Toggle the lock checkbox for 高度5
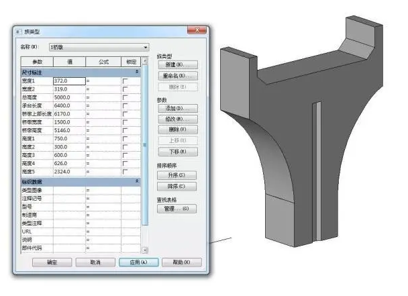Image resolution: width=408 pixels, height=296 pixels. pyautogui.click(x=125, y=172)
